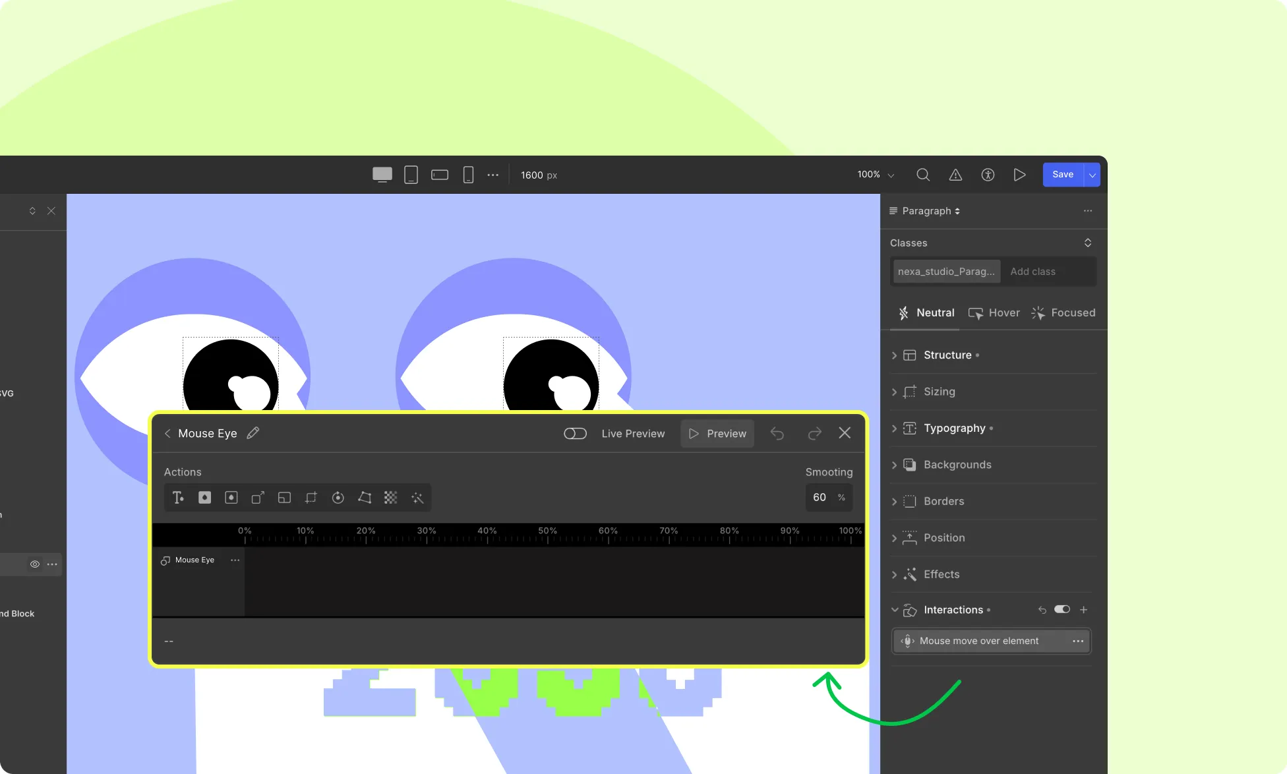
Task: Open the search magnifier in top bar
Action: (x=923, y=175)
